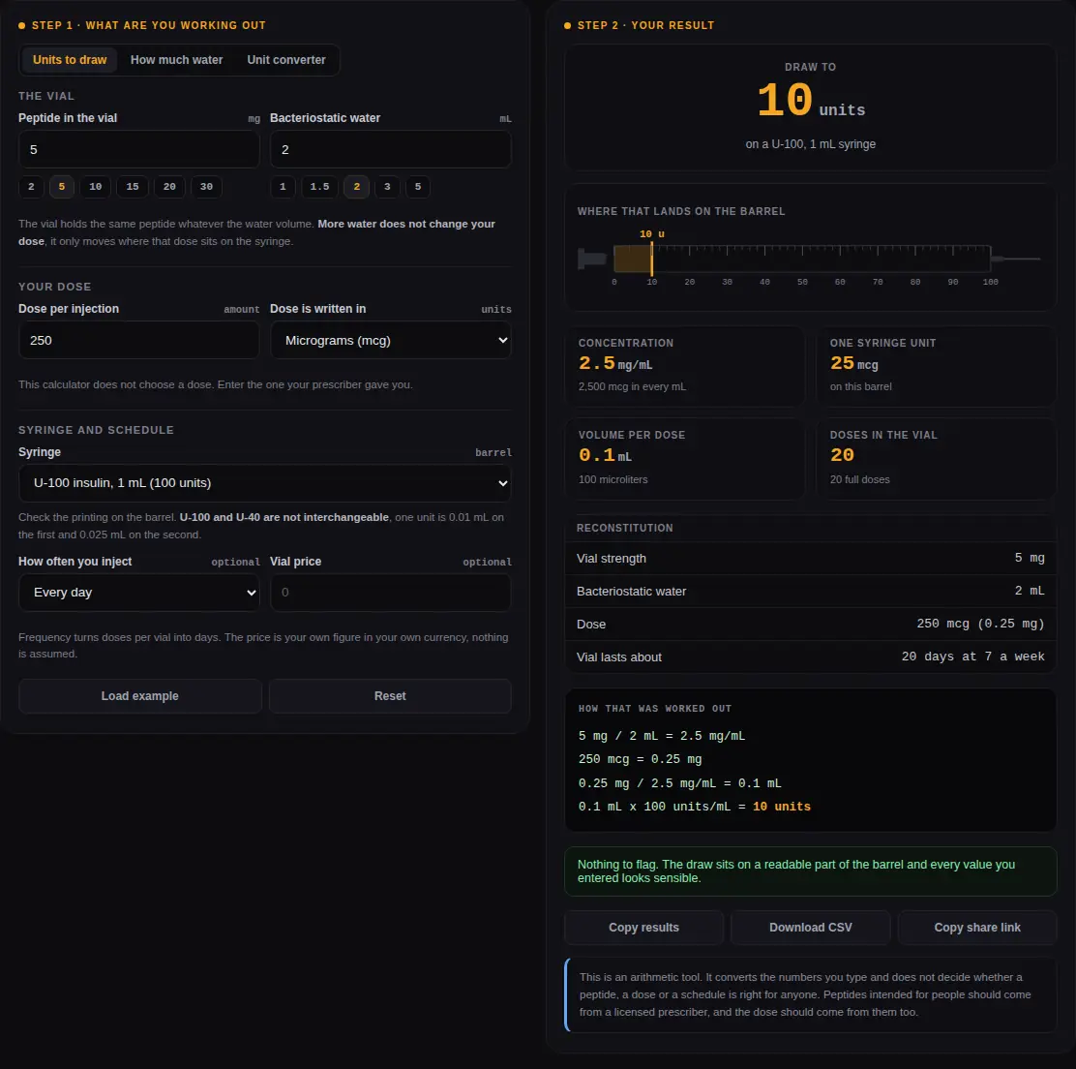Screen dimensions: 1076x1069
Task: Choose the 1 mL water preset chip
Action: pyautogui.click(x=283, y=187)
